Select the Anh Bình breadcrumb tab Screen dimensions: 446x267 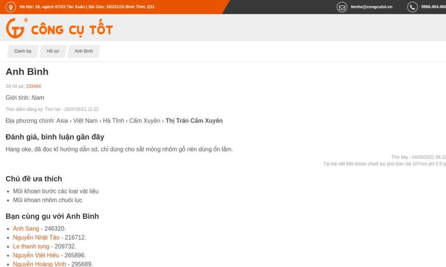click(x=84, y=51)
